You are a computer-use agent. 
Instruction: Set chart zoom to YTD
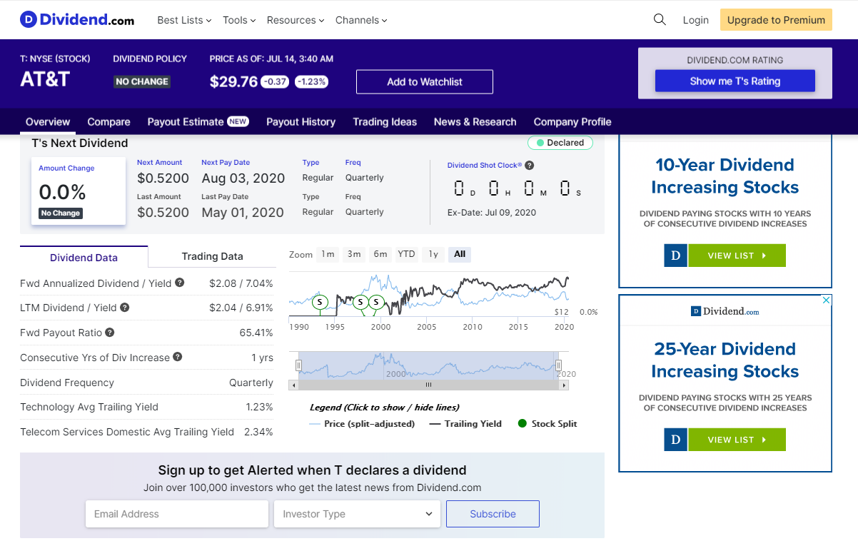point(406,254)
